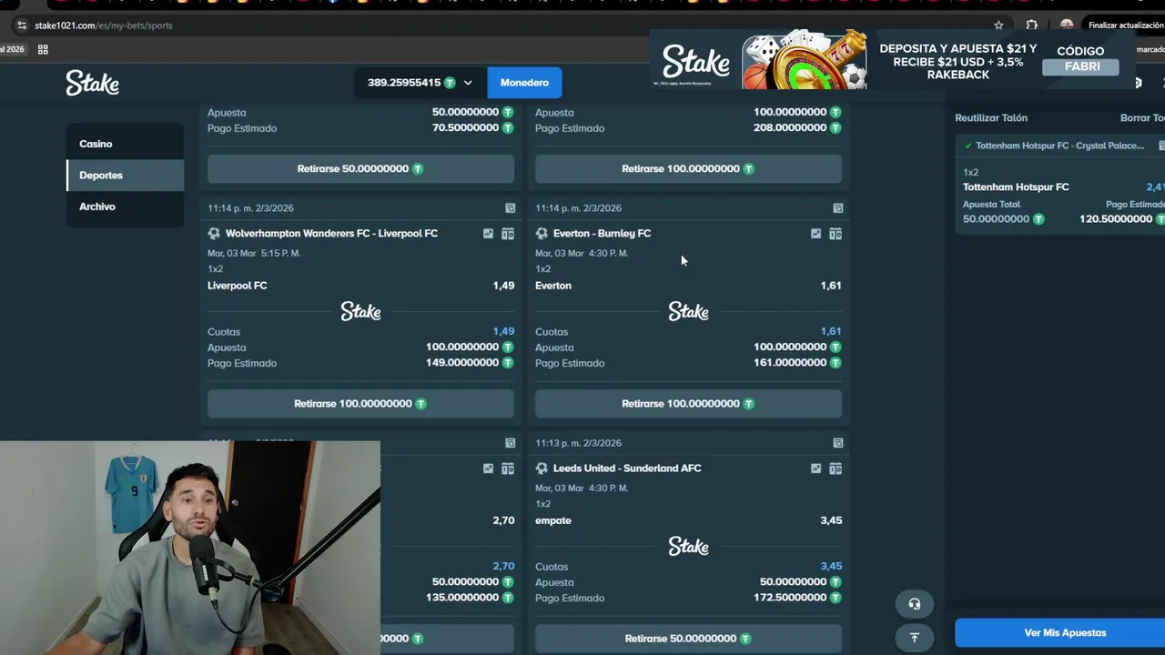Click the browser address bar URL
The height and width of the screenshot is (655, 1165).
pyautogui.click(x=104, y=25)
